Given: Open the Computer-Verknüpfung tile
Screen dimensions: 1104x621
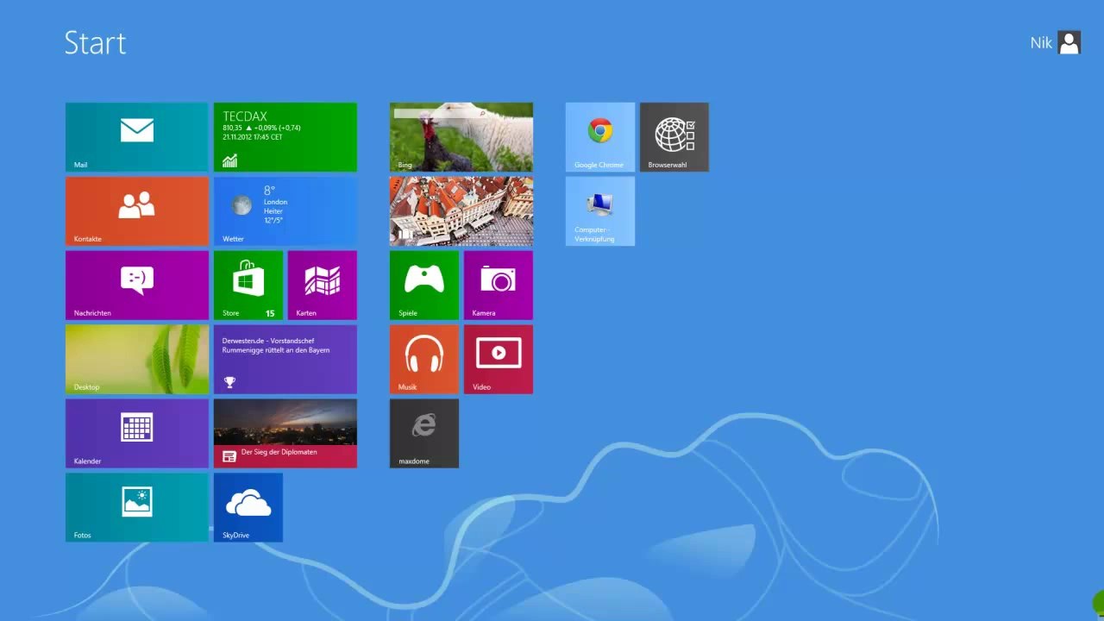Looking at the screenshot, I should [x=600, y=211].
